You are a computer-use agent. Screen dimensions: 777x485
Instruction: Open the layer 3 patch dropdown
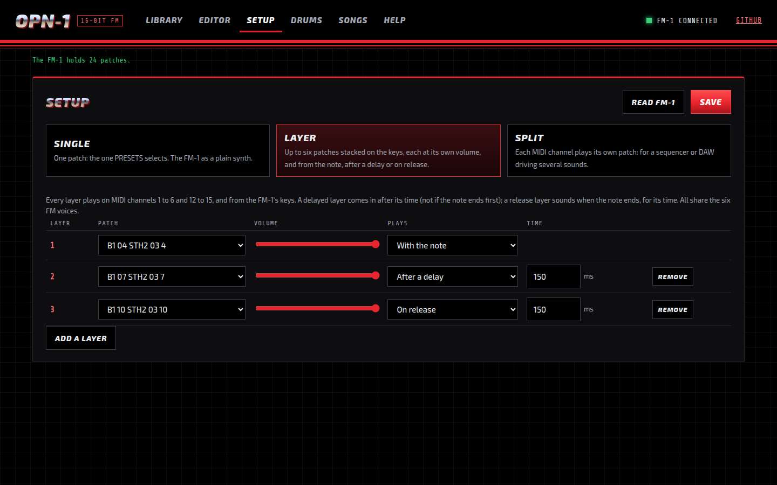(172, 309)
